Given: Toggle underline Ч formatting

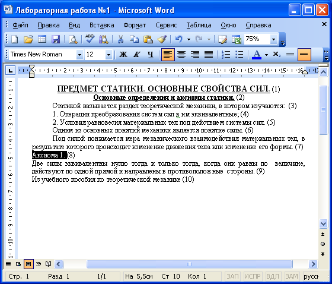Looking at the screenshot, I should click(151, 55).
